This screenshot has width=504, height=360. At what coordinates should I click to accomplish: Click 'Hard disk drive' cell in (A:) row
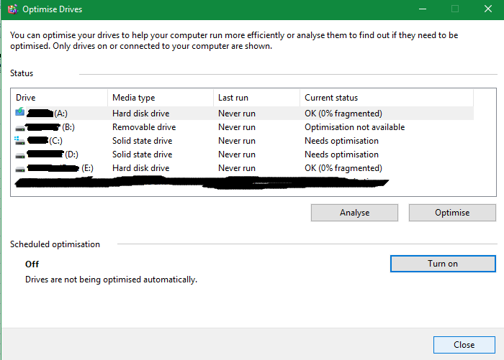pyautogui.click(x=141, y=114)
